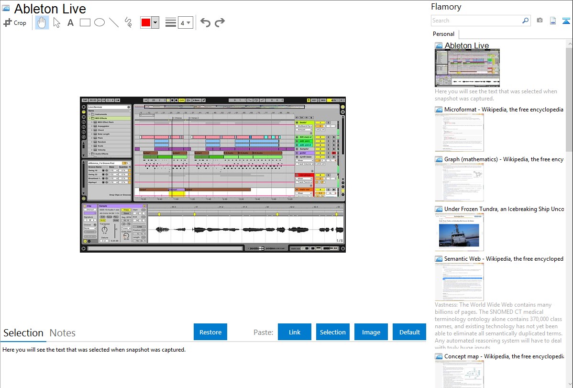Open the Concept map snapshot thumbnail
This screenshot has height=388, width=573.
[459, 374]
